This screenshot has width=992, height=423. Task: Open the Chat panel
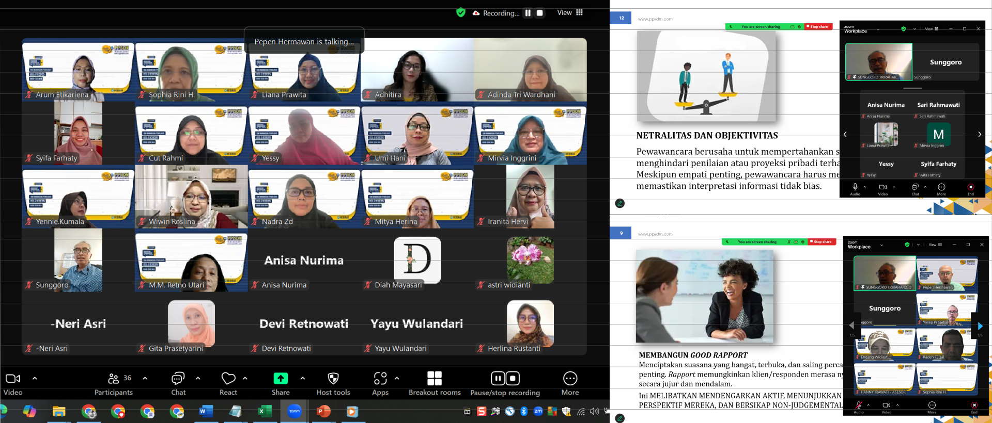[x=178, y=379]
